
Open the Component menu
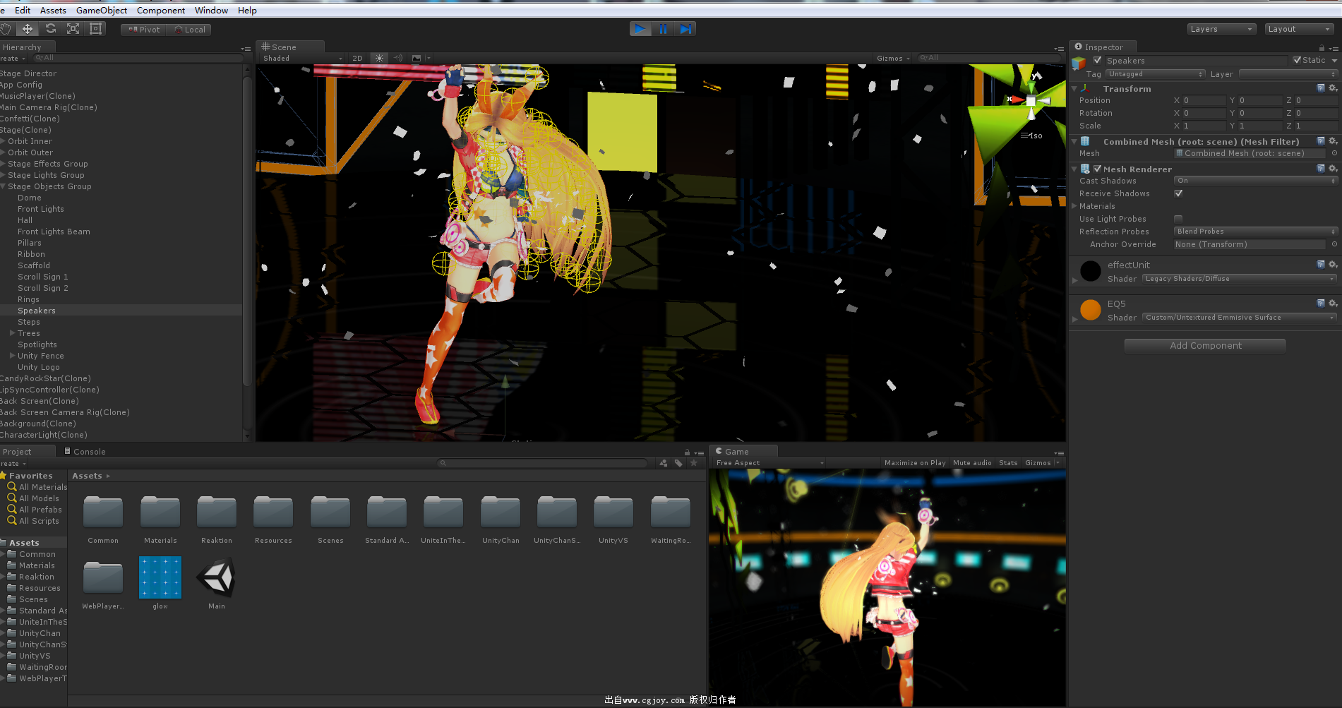pos(161,11)
